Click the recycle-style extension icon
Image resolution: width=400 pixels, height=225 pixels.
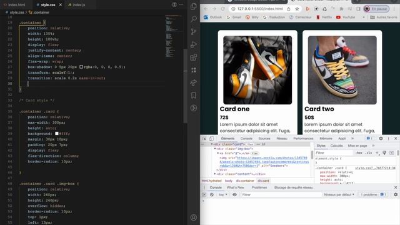[324, 9]
